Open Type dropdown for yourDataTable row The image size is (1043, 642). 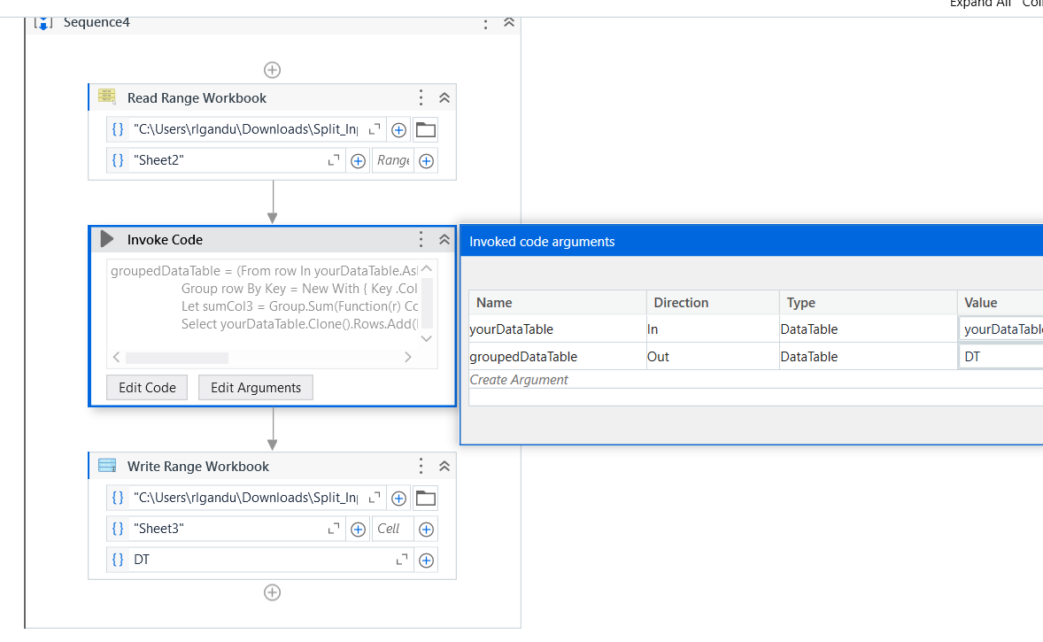coord(868,329)
